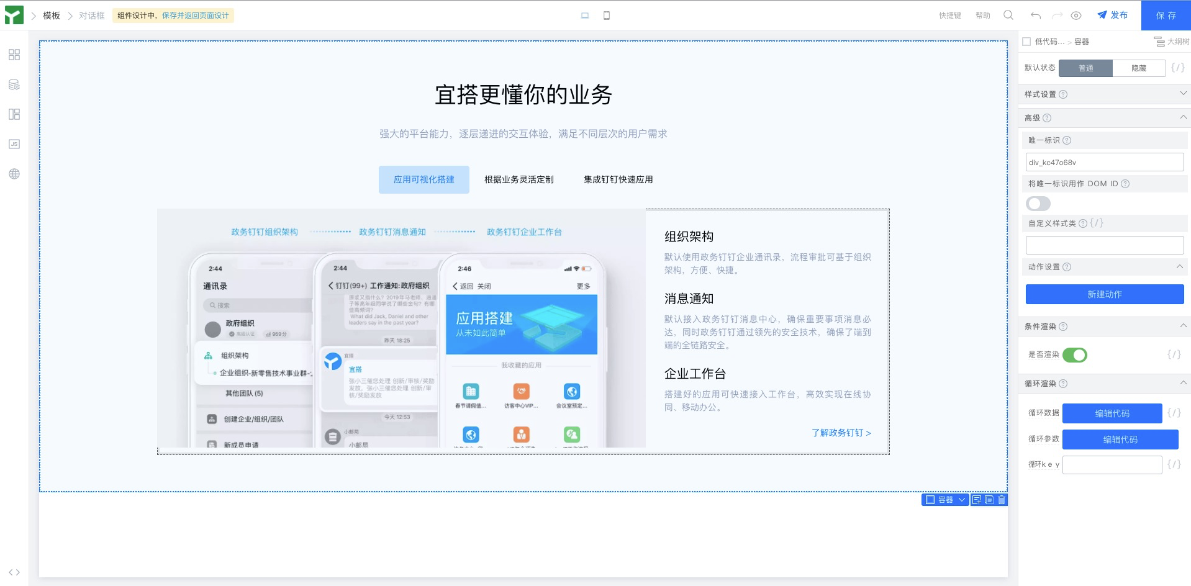Open the JS actions panel icon

click(x=14, y=144)
